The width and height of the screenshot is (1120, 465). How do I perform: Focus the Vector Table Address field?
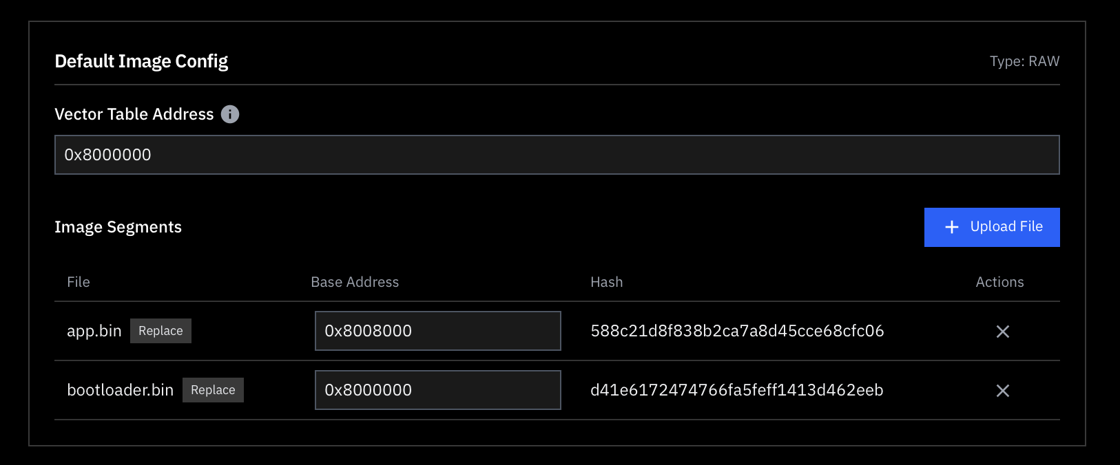coord(557,155)
